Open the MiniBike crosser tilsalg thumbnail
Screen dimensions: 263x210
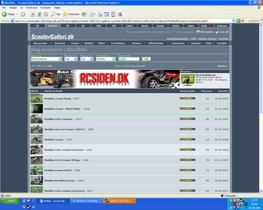36,99
